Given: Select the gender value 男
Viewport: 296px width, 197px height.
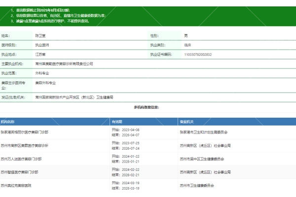Looking at the screenshot, I should [186, 35].
